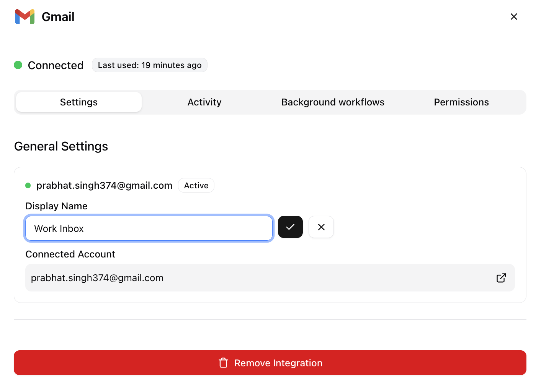536x382 pixels.
Task: Open connected account in external window
Action: (501, 278)
